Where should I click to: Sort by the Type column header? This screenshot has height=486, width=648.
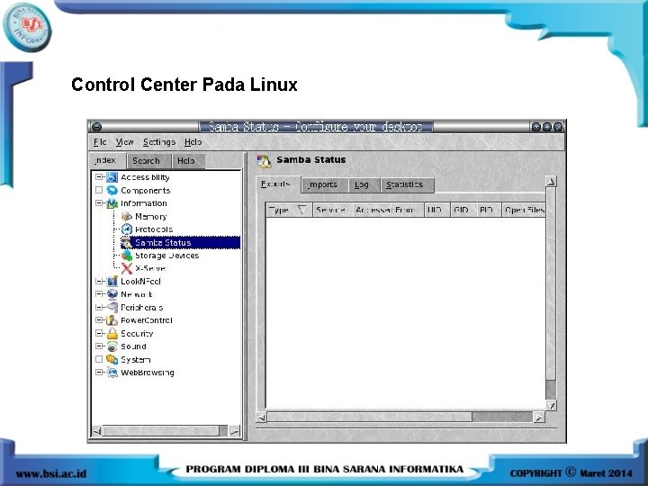click(x=289, y=210)
